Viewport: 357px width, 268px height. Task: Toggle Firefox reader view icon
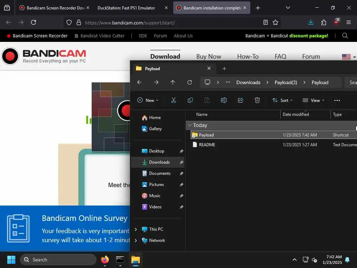[x=265, y=22]
